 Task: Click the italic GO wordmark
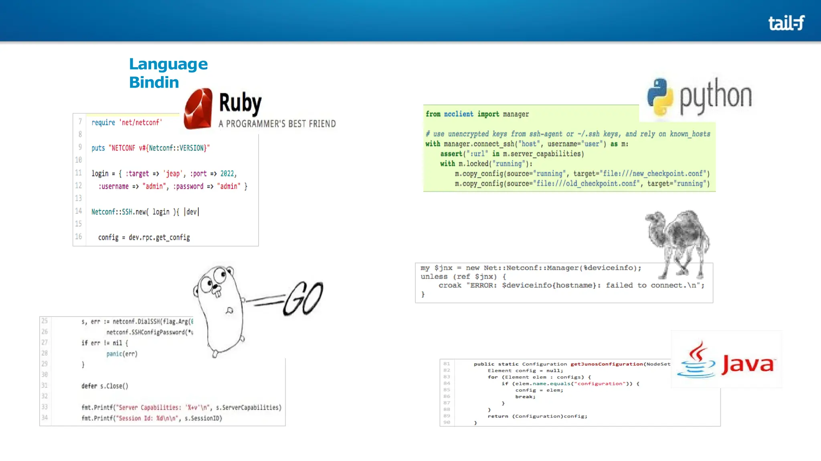[303, 299]
